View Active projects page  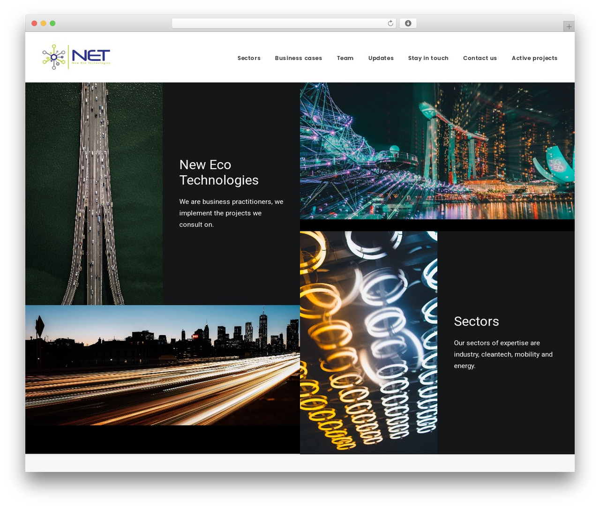535,58
